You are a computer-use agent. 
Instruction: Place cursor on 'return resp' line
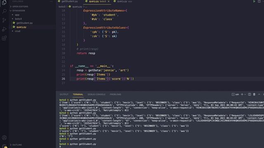pos(86,53)
